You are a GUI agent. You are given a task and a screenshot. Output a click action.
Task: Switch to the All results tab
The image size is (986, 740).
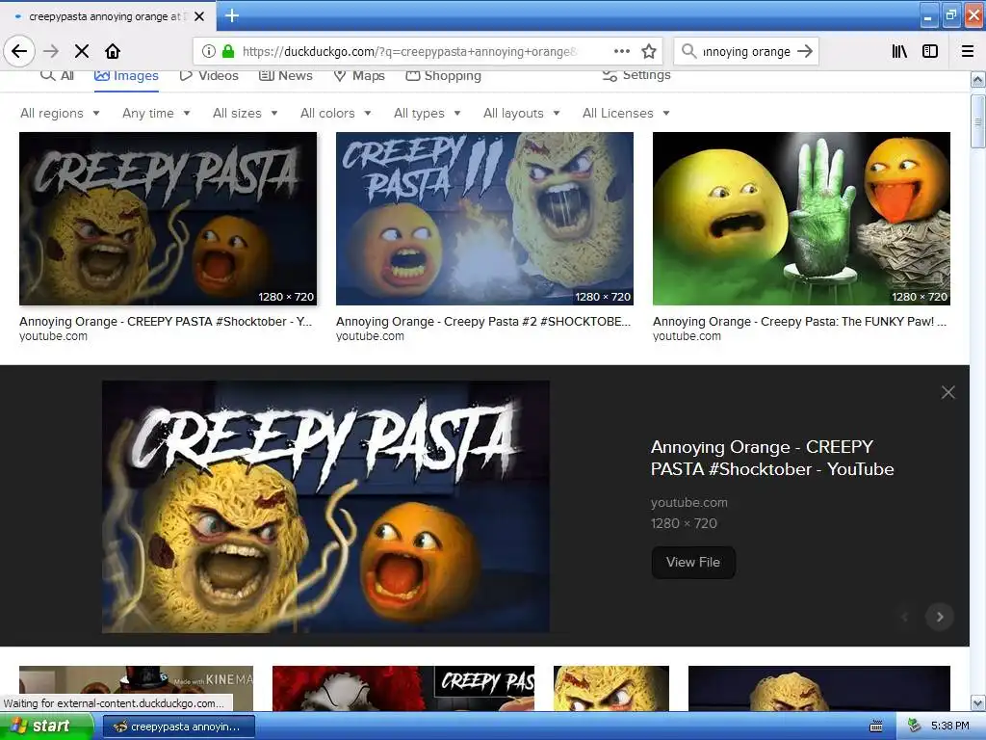click(57, 75)
